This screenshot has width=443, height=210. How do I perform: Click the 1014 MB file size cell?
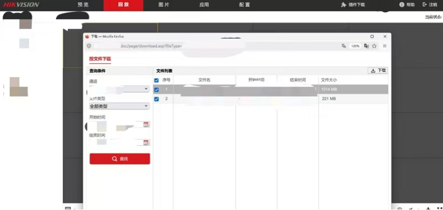click(329, 89)
